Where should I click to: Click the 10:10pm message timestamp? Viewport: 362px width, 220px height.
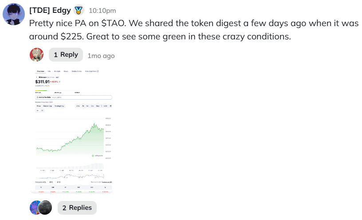pyautogui.click(x=102, y=10)
